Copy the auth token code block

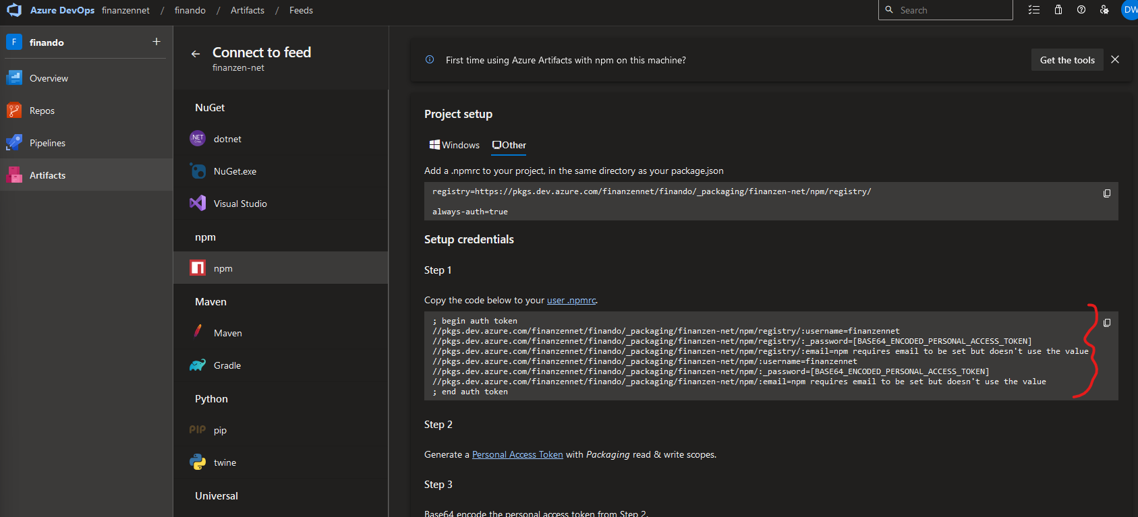pyautogui.click(x=1107, y=323)
